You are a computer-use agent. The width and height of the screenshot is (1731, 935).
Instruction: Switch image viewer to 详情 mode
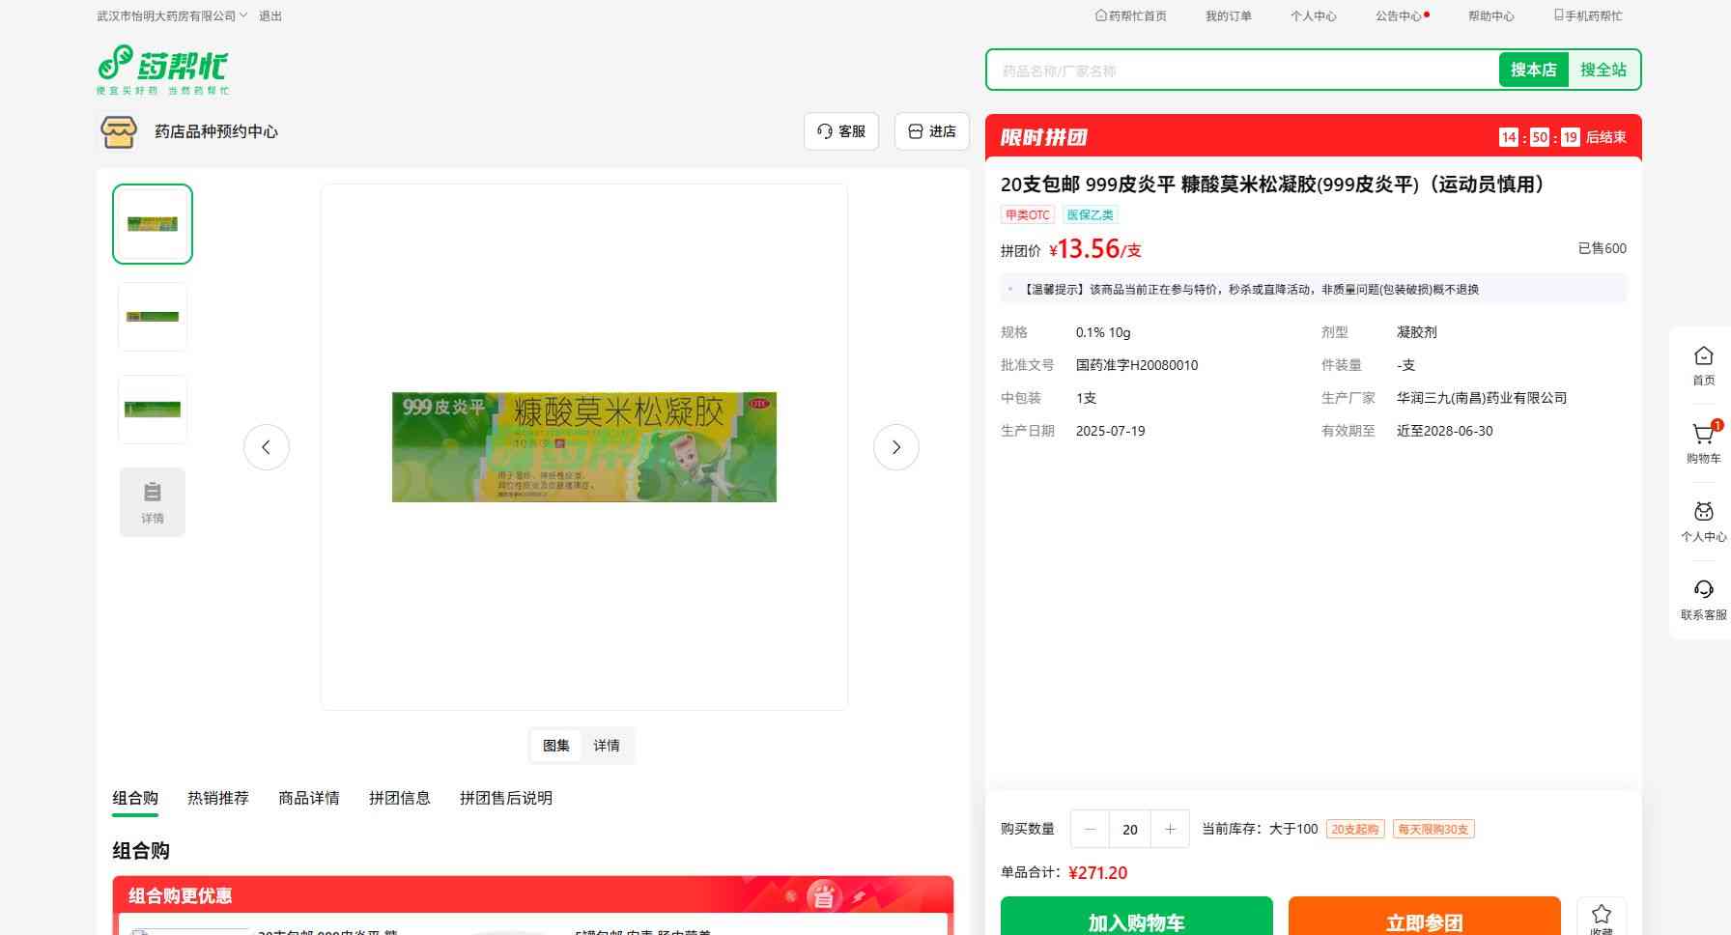click(x=607, y=746)
